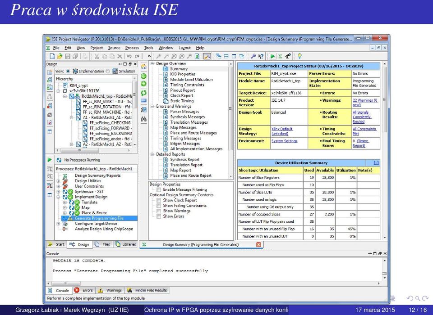Click the binoculars find icon
Viewport: 433px width, 315px height.
click(x=143, y=119)
